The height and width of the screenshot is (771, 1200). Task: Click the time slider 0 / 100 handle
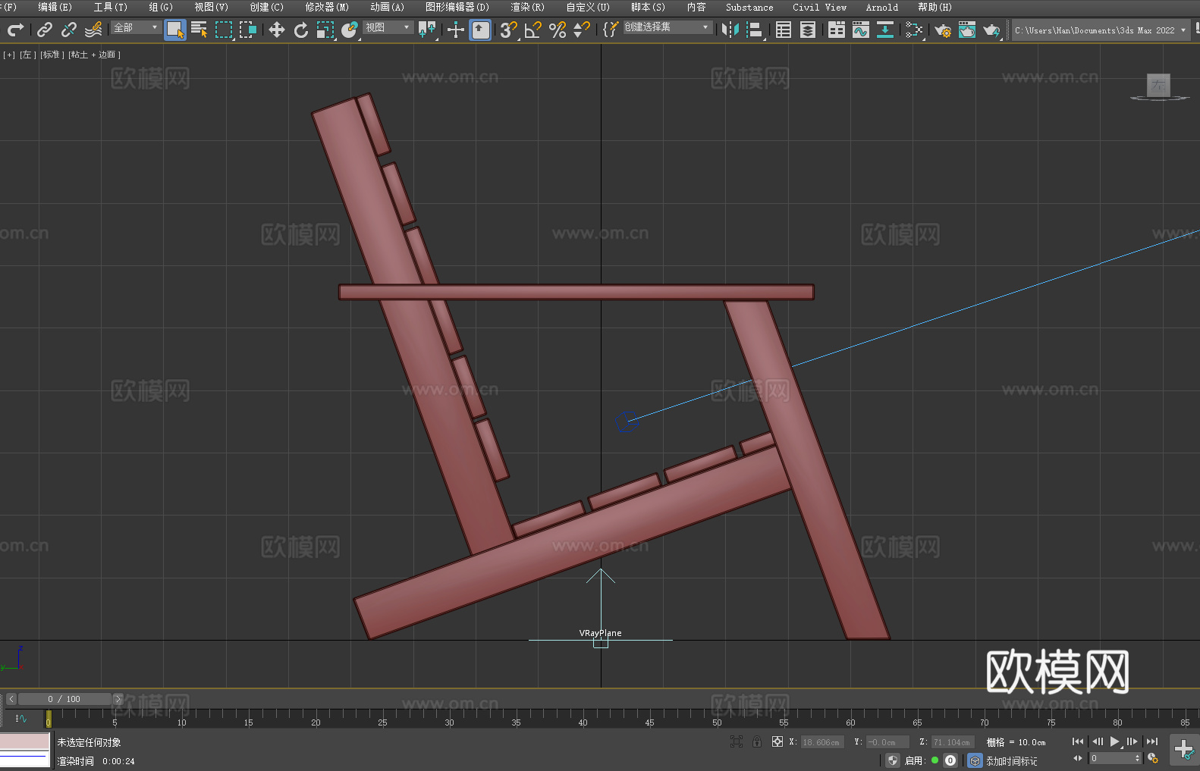click(64, 699)
